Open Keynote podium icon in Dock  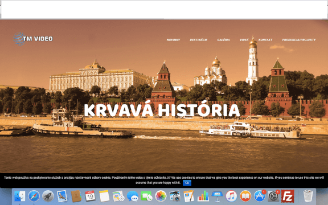217,196
